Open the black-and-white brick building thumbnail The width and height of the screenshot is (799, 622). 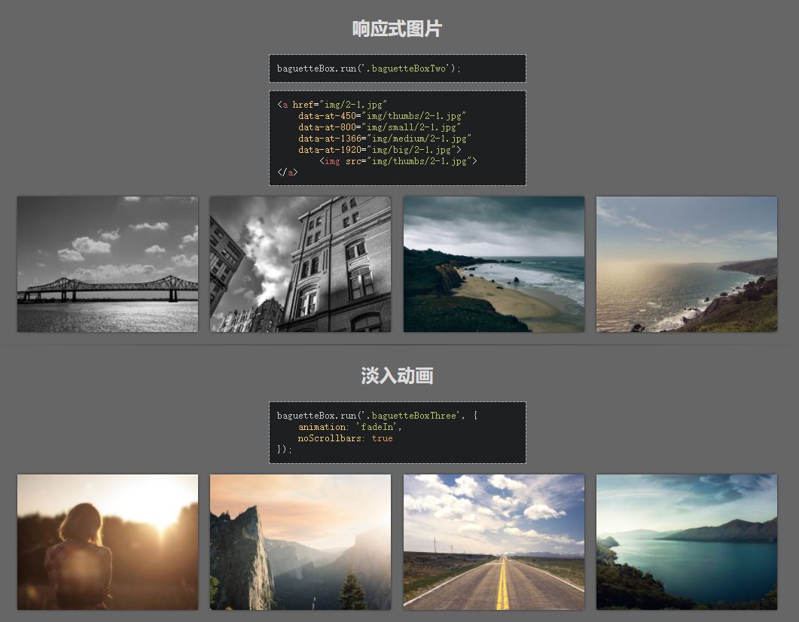[300, 264]
